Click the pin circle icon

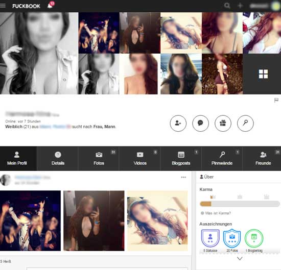(x=245, y=123)
